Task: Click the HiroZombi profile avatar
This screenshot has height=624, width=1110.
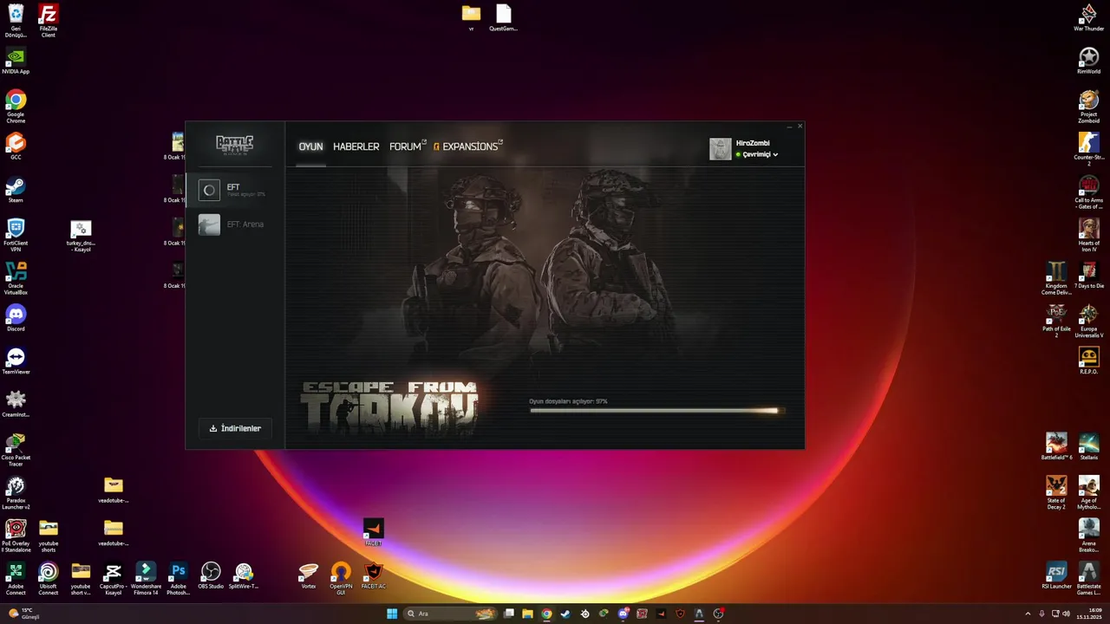Action: (x=721, y=149)
